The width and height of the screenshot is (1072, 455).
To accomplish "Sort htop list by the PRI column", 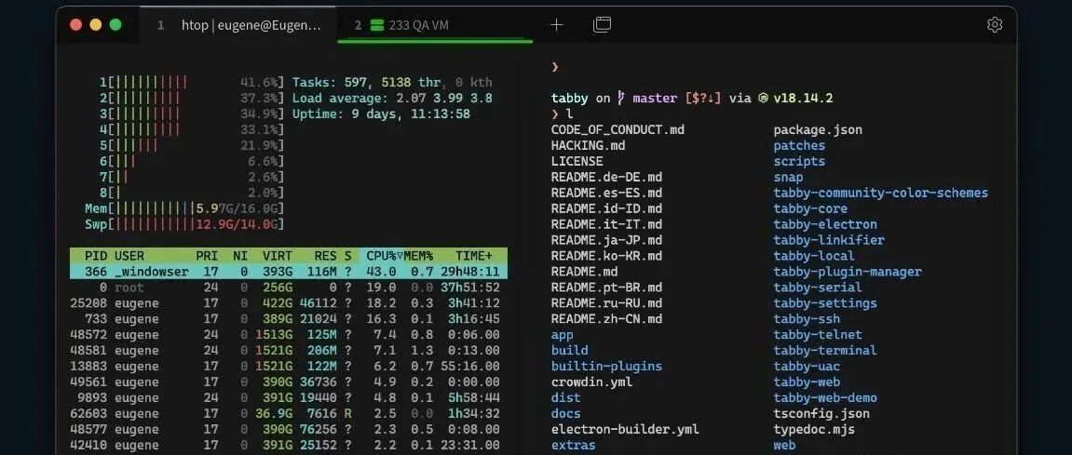I will pyautogui.click(x=207, y=256).
